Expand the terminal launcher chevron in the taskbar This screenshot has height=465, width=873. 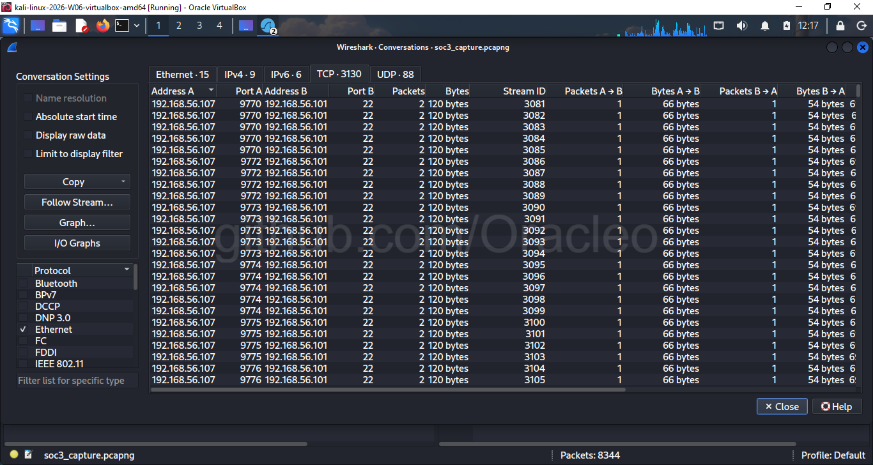tap(136, 26)
